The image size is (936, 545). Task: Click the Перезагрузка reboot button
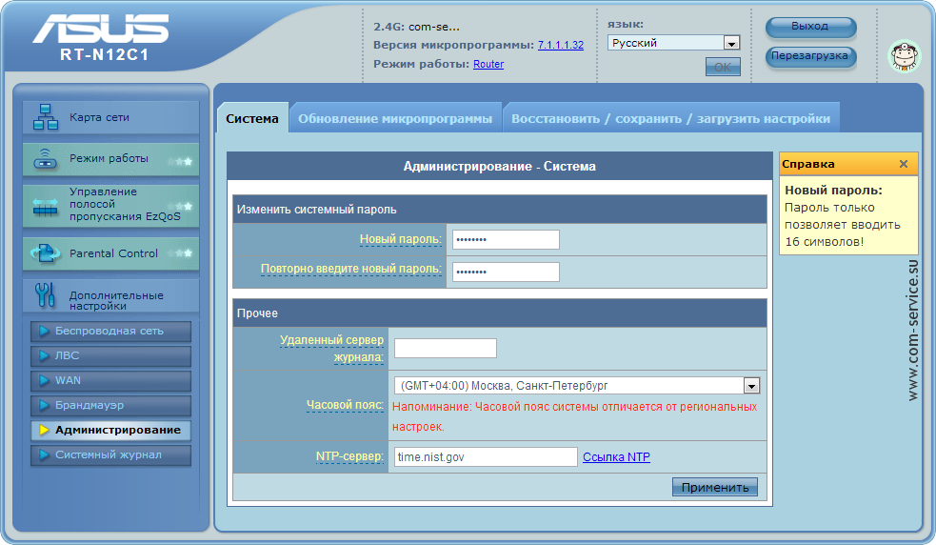point(809,56)
